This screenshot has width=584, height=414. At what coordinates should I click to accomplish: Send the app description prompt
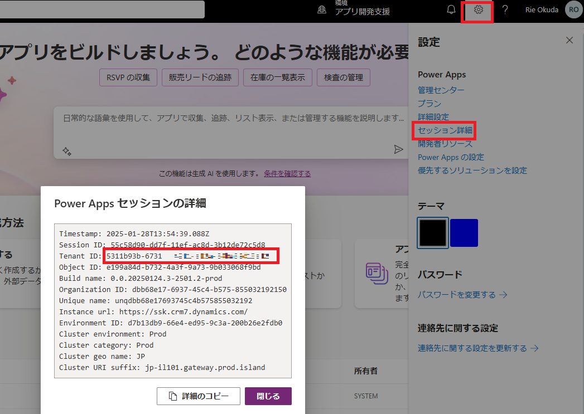click(x=398, y=149)
